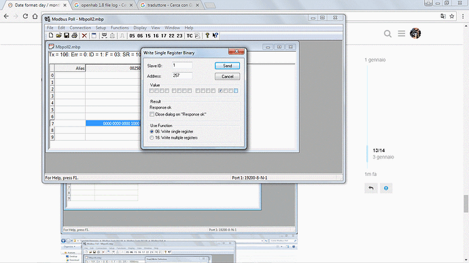Toggle the highlighted least-significant bit checkbox
This screenshot has width=469, height=263.
tap(236, 90)
